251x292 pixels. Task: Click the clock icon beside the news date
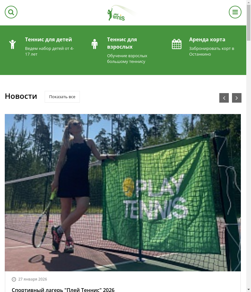[14, 279]
